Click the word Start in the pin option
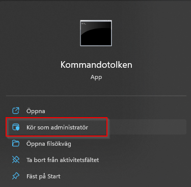The width and height of the screenshot is (191, 187). click(54, 176)
